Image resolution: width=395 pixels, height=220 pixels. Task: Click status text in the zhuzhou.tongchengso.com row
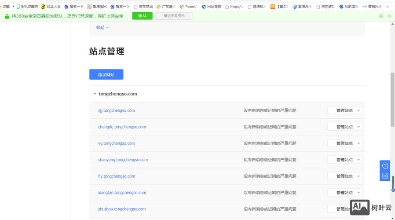coord(270,209)
